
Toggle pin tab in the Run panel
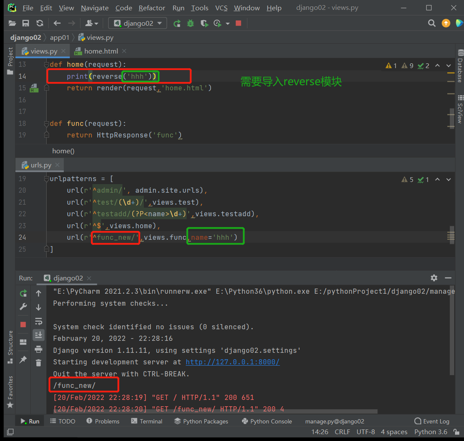23,360
